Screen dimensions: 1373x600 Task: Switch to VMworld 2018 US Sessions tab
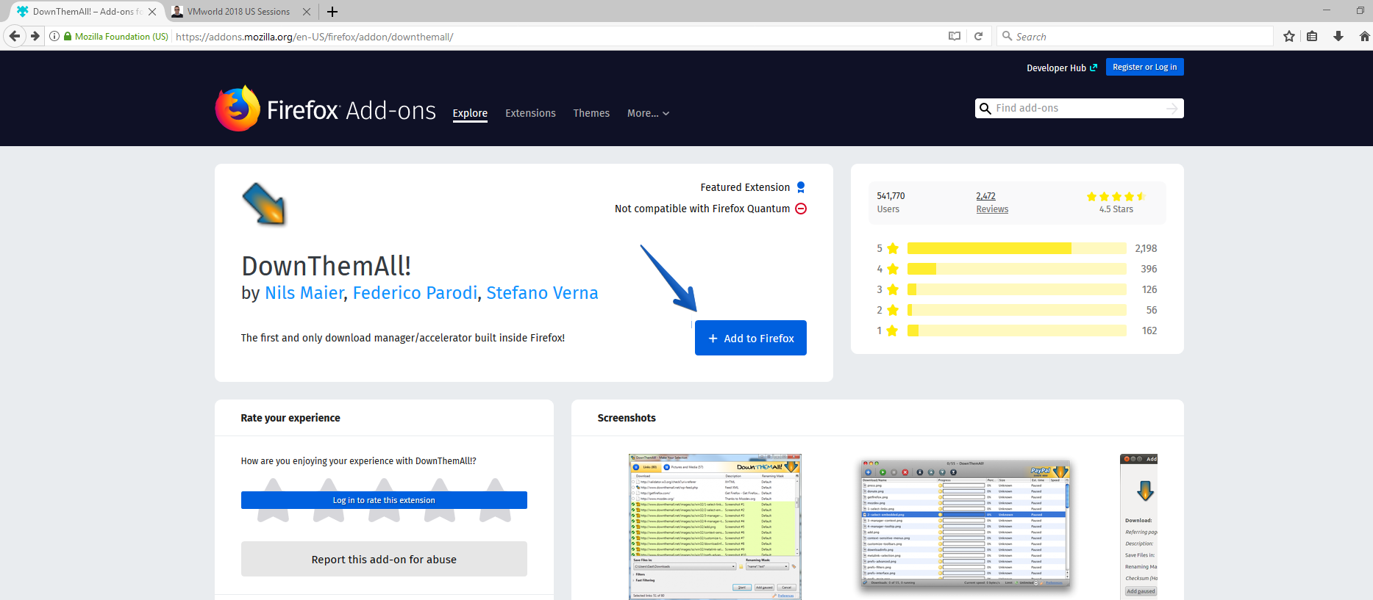[x=238, y=12]
